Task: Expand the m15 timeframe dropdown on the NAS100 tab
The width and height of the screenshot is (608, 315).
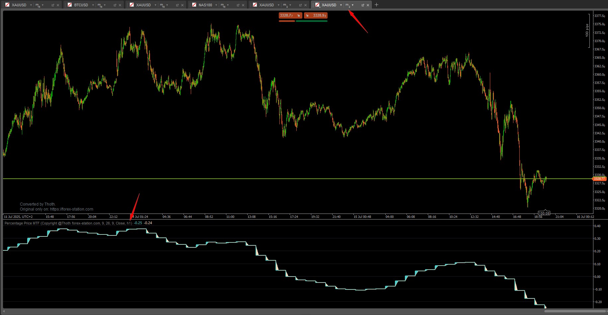Action: click(228, 5)
